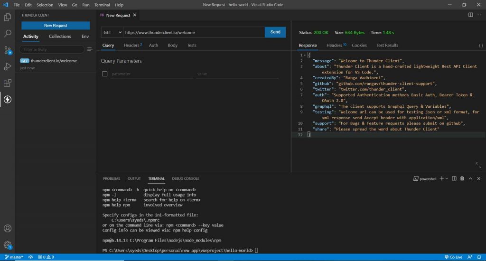The width and height of the screenshot is (486, 261).
Task: Click the response format braces icon
Action: pyautogui.click(x=481, y=45)
